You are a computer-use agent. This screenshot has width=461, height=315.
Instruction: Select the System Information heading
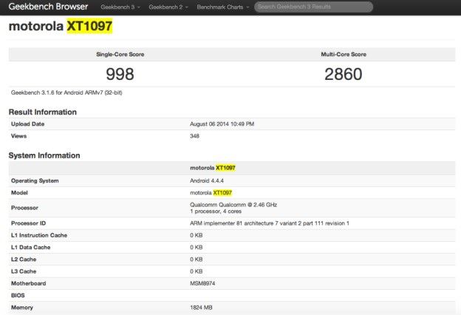coord(44,155)
